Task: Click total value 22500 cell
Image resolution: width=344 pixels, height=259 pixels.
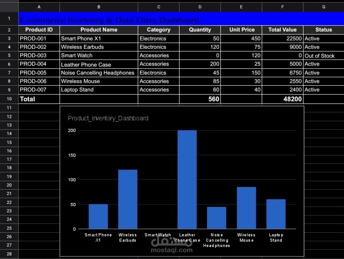Action: [x=283, y=39]
